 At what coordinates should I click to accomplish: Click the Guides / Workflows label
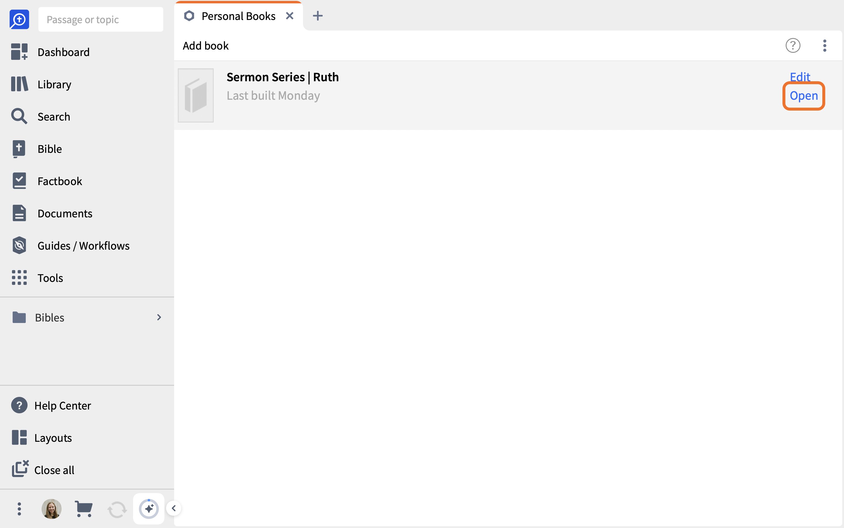[83, 246]
